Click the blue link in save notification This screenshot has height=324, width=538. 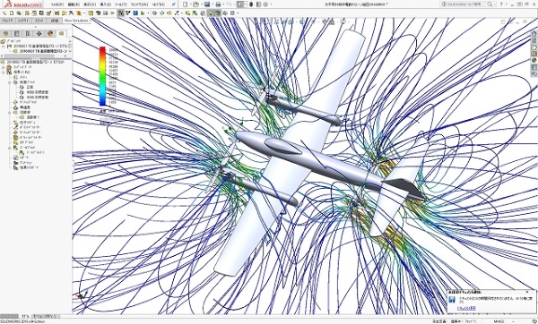(467, 308)
